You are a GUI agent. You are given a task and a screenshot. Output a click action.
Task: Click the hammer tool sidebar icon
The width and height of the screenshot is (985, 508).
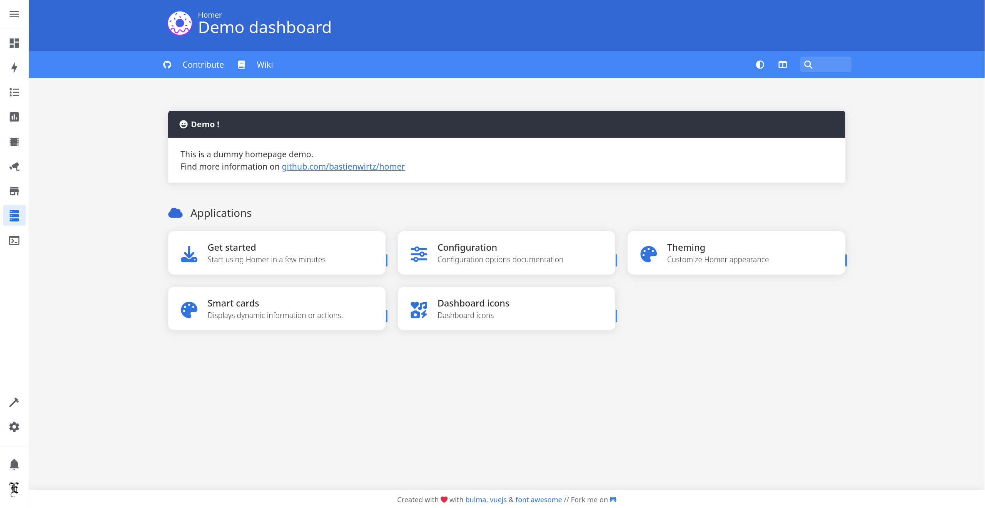[x=14, y=402]
